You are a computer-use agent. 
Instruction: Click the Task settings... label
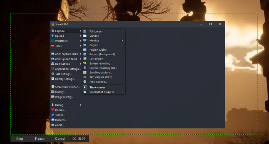(64, 74)
